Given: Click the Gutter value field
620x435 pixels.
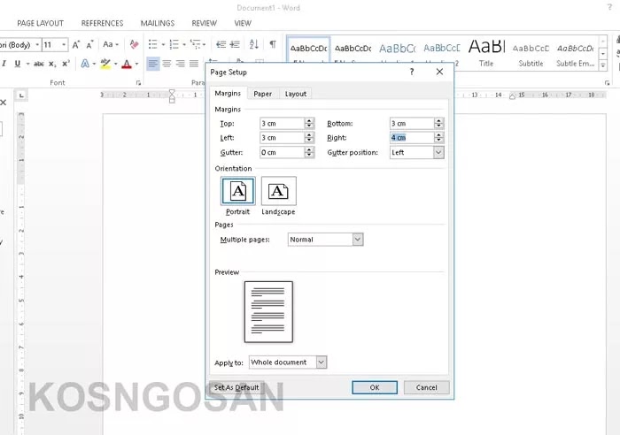Looking at the screenshot, I should (x=283, y=152).
